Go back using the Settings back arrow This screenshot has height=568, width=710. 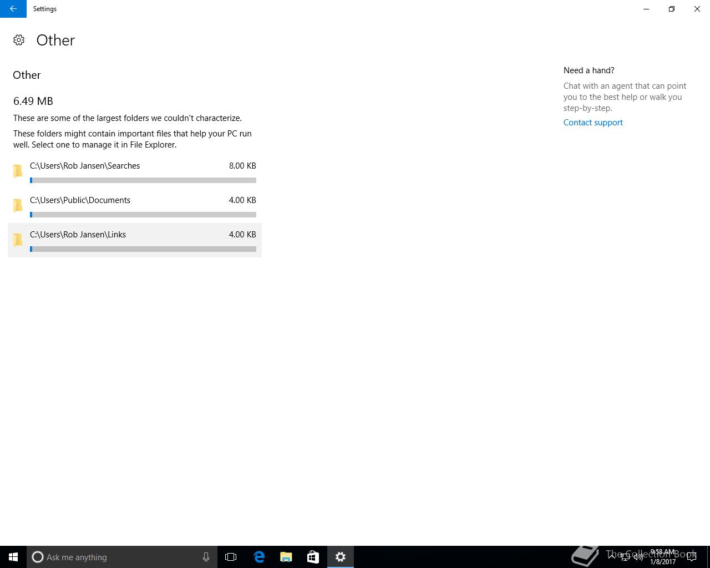(13, 9)
